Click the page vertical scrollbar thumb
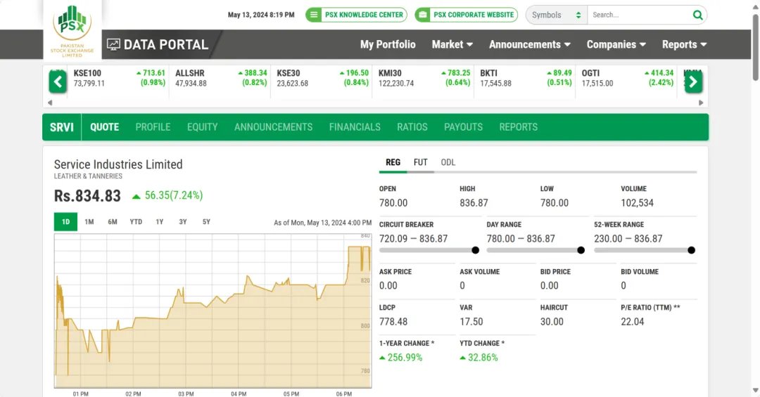Screen dimensions: 760x397 tap(756, 48)
